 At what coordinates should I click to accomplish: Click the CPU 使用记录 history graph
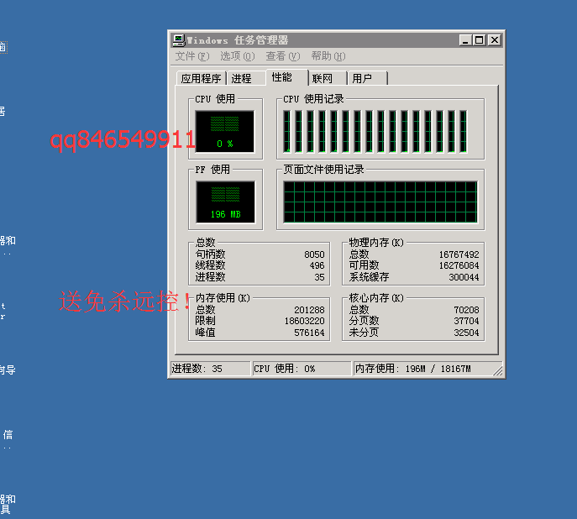tap(375, 131)
